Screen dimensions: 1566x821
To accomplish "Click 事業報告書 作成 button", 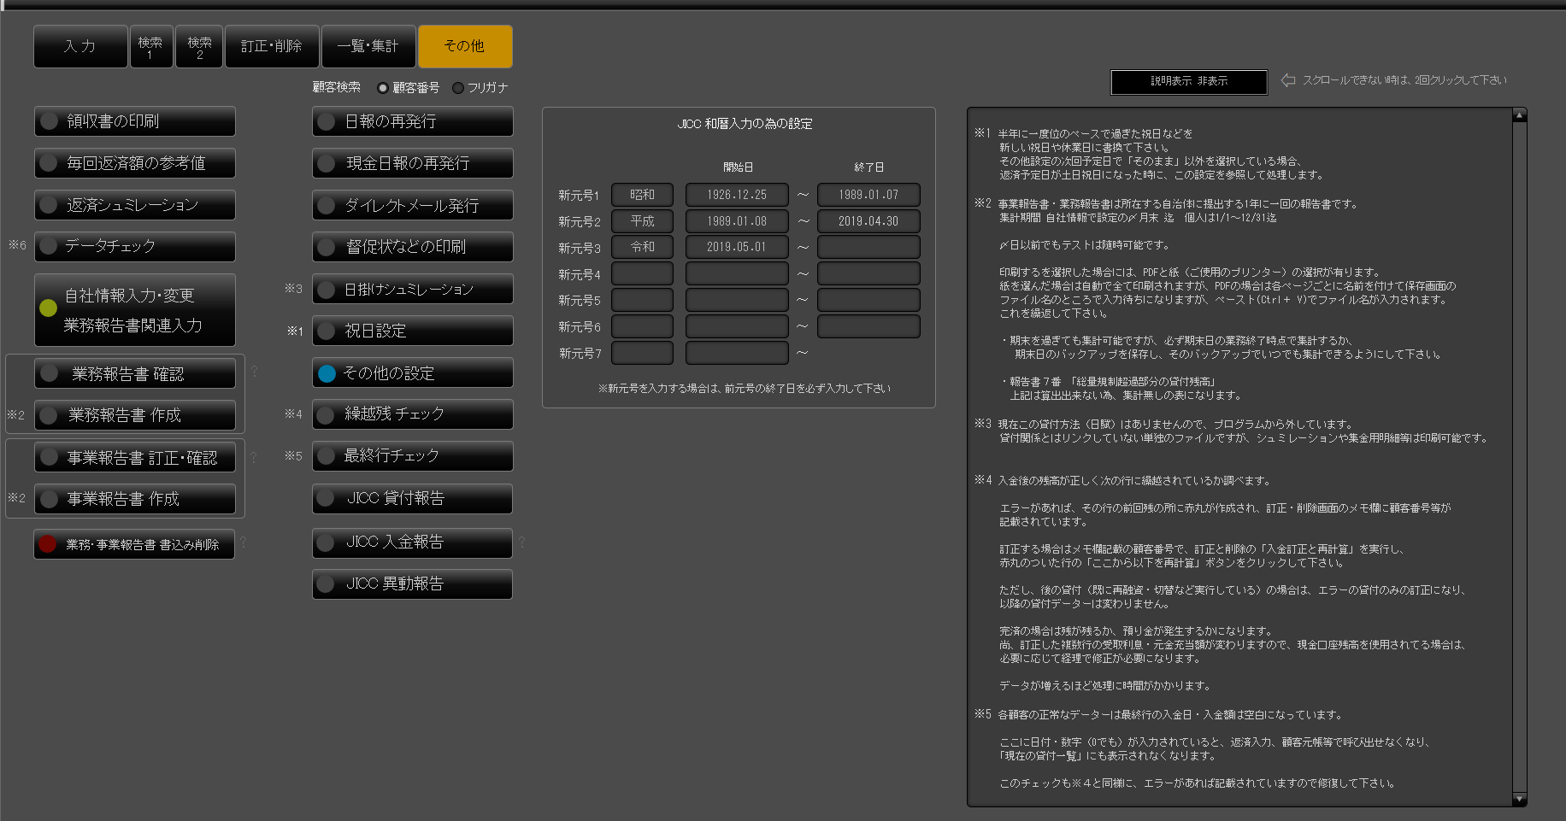I will pyautogui.click(x=135, y=499).
